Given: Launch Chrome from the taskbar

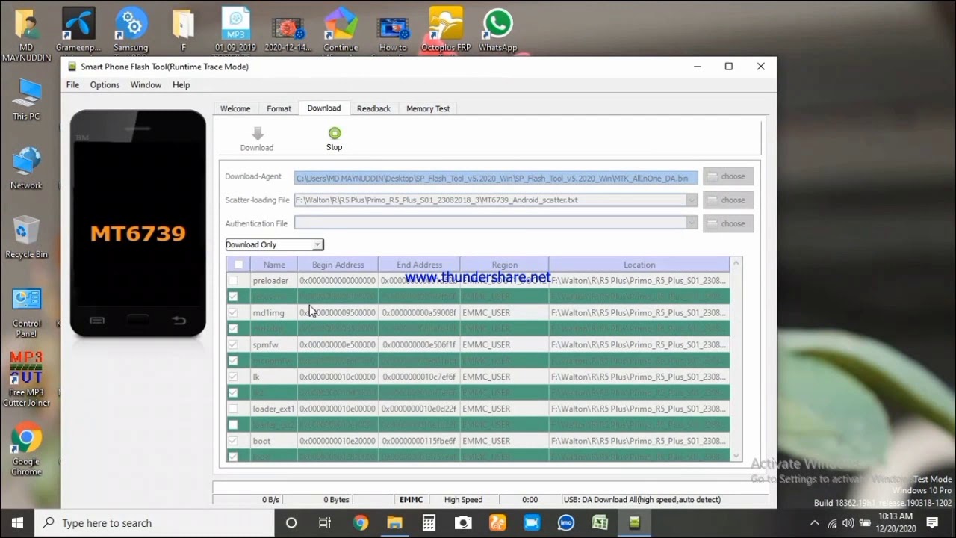Looking at the screenshot, I should (x=361, y=523).
